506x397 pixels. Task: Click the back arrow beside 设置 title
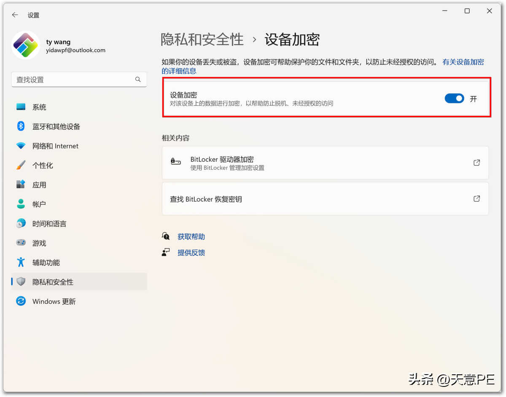coord(15,15)
